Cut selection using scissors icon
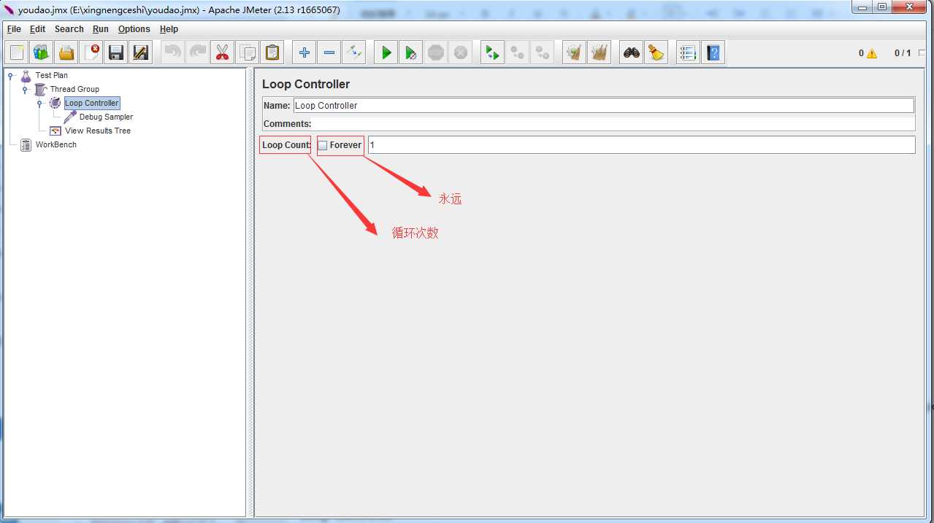The height and width of the screenshot is (523, 934). pos(223,53)
